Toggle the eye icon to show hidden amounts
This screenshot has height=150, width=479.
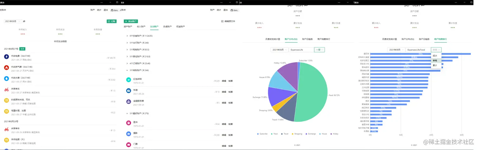pyautogui.click(x=24, y=21)
